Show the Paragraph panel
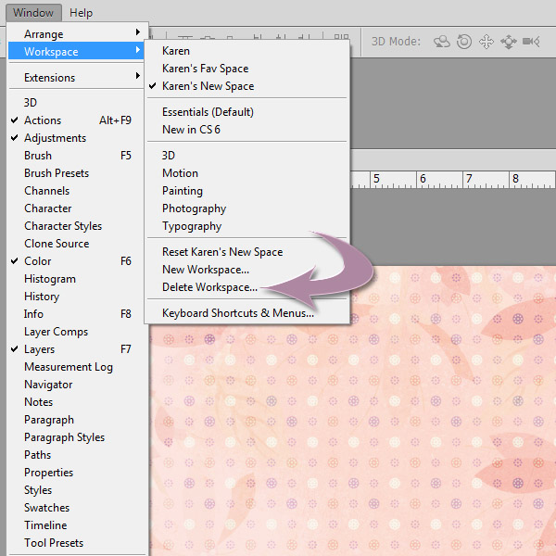The height and width of the screenshot is (556, 556). 75,420
